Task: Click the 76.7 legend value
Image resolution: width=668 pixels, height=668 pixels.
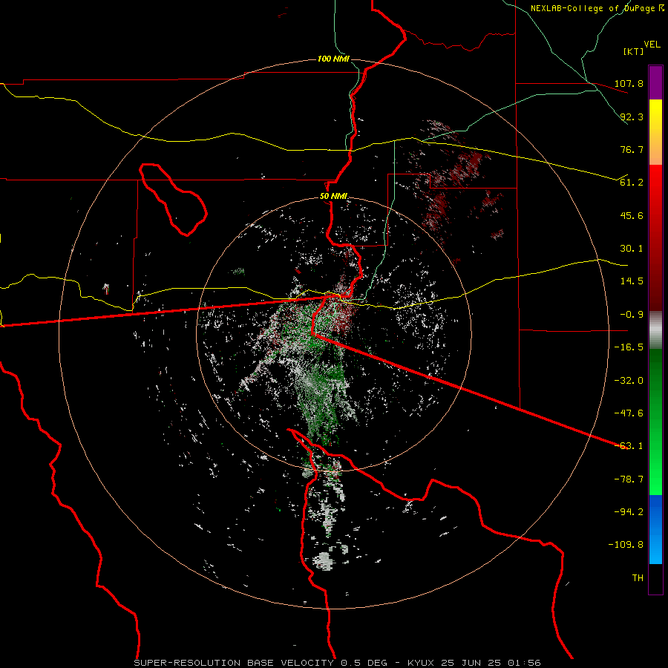Action: (632, 149)
